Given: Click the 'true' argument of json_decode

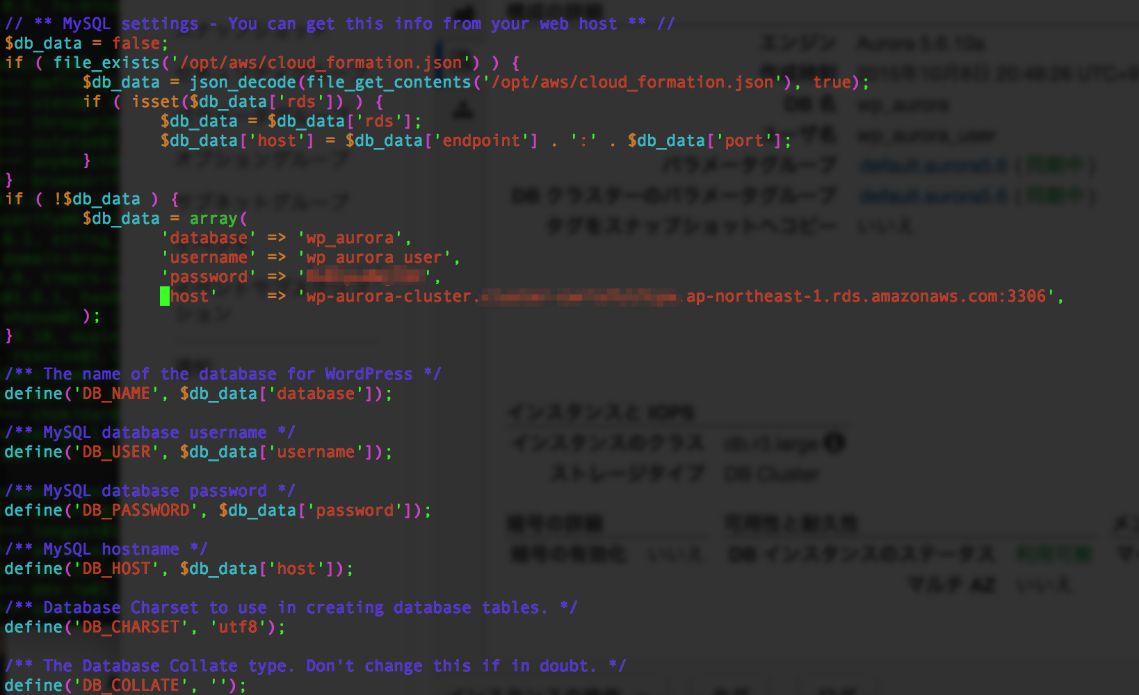Looking at the screenshot, I should [x=832, y=83].
